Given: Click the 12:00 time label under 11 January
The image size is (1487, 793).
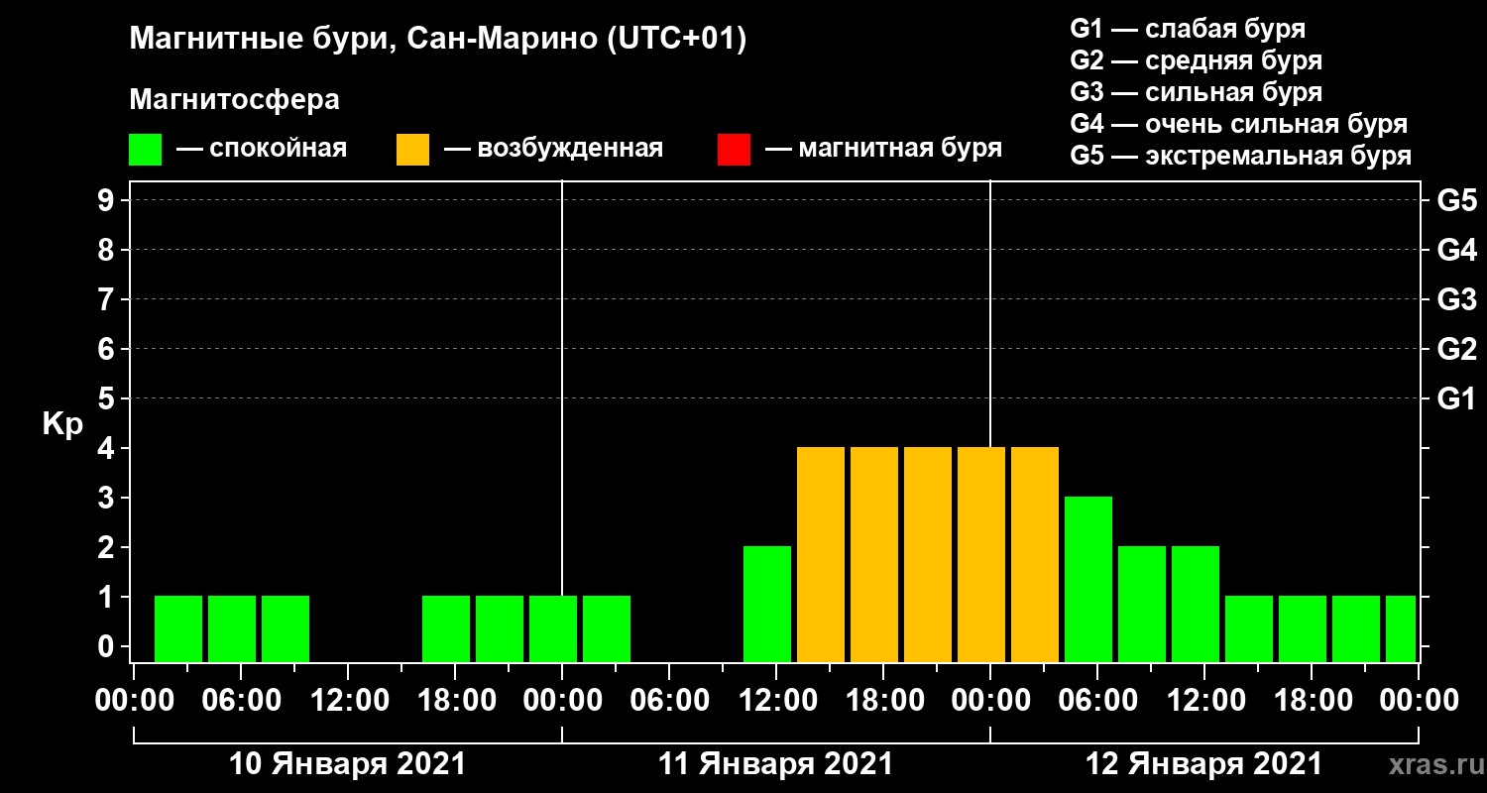Looking at the screenshot, I should (776, 701).
